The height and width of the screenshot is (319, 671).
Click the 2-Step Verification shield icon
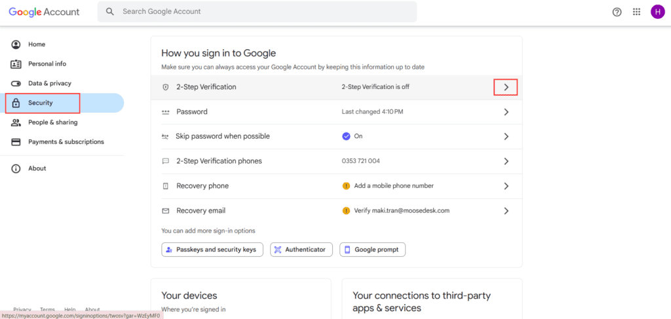pos(166,87)
